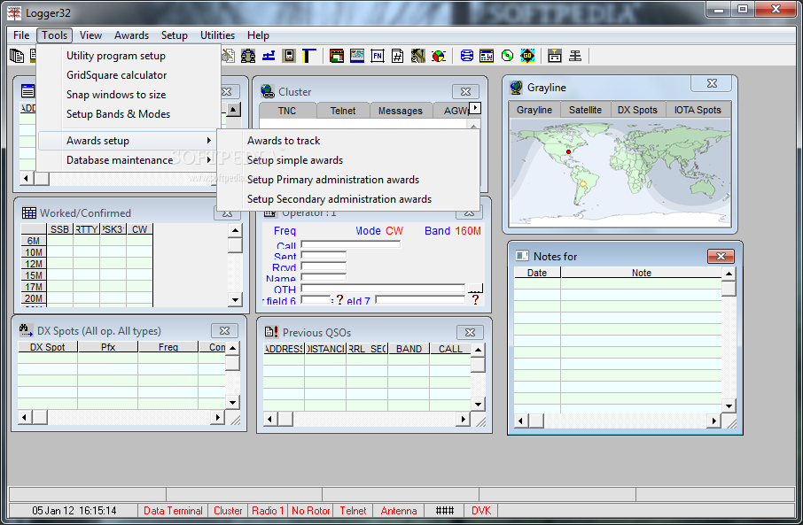Click the DX Spots window title icon

pyautogui.click(x=26, y=330)
